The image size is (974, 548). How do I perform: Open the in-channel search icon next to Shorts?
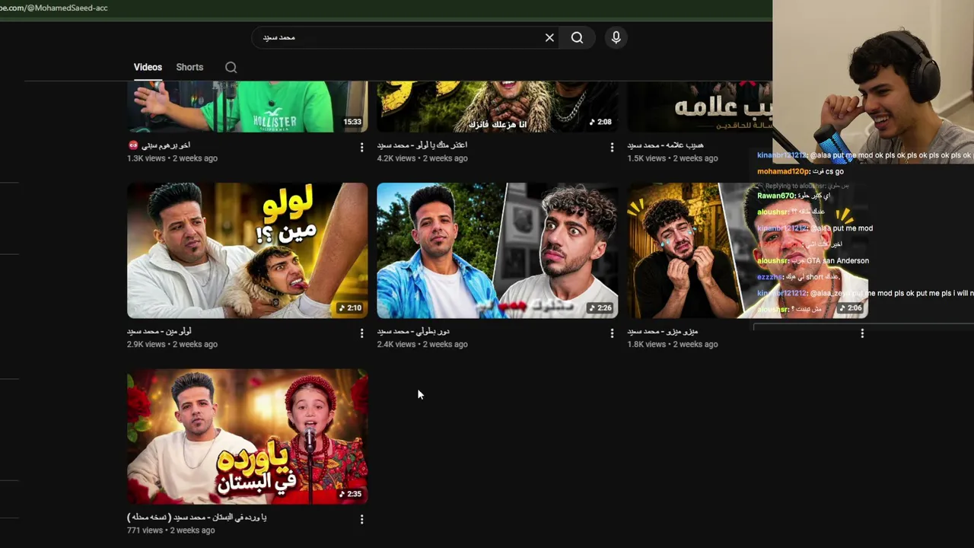click(x=231, y=67)
